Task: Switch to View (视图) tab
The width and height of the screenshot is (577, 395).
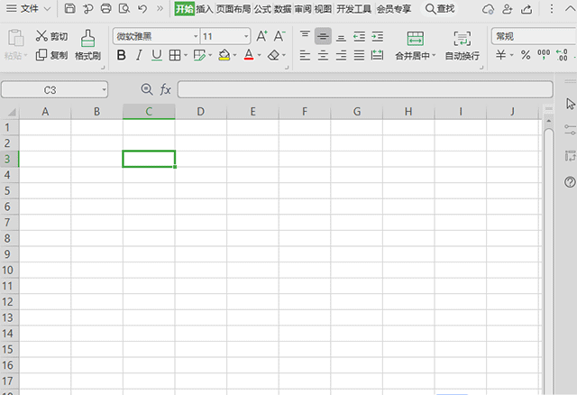Action: pos(323,9)
